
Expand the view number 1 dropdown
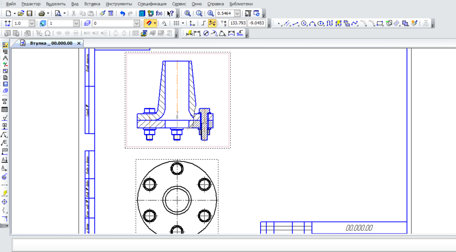(76, 24)
